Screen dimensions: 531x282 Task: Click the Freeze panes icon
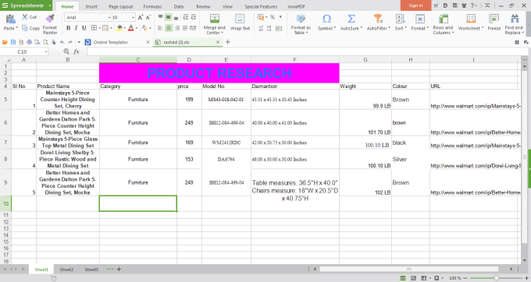(x=494, y=19)
